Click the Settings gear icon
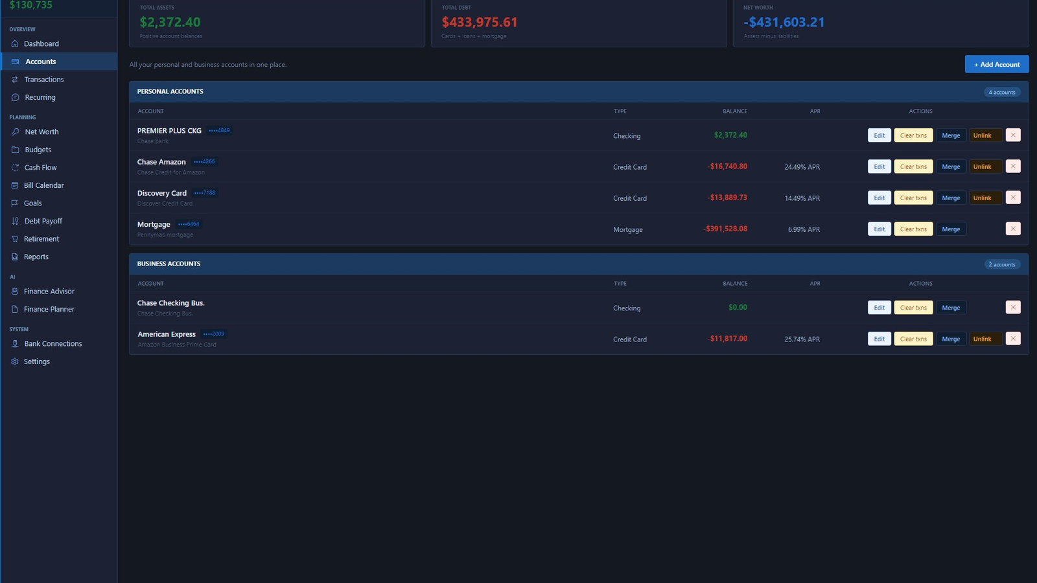1037x583 pixels. (x=15, y=361)
